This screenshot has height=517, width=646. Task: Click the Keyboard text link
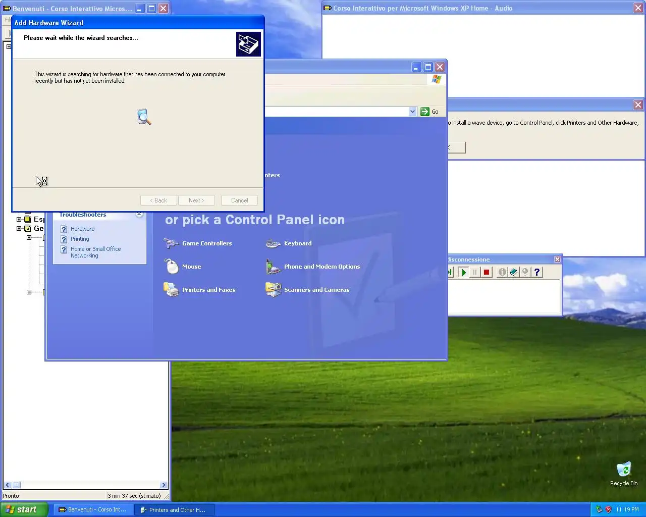click(x=298, y=243)
